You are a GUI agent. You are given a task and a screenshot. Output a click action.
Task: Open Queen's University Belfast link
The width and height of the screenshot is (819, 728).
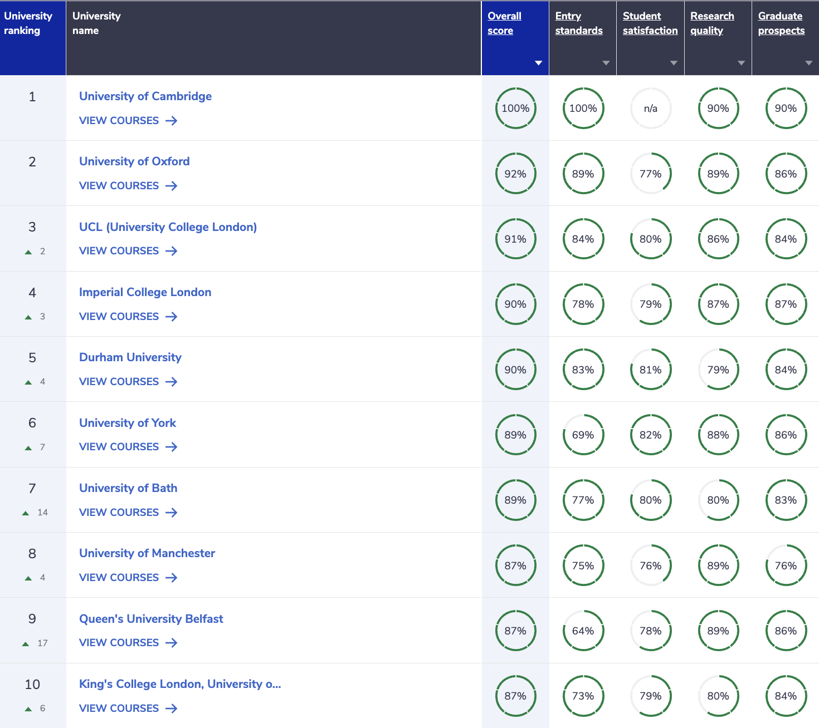[151, 619]
